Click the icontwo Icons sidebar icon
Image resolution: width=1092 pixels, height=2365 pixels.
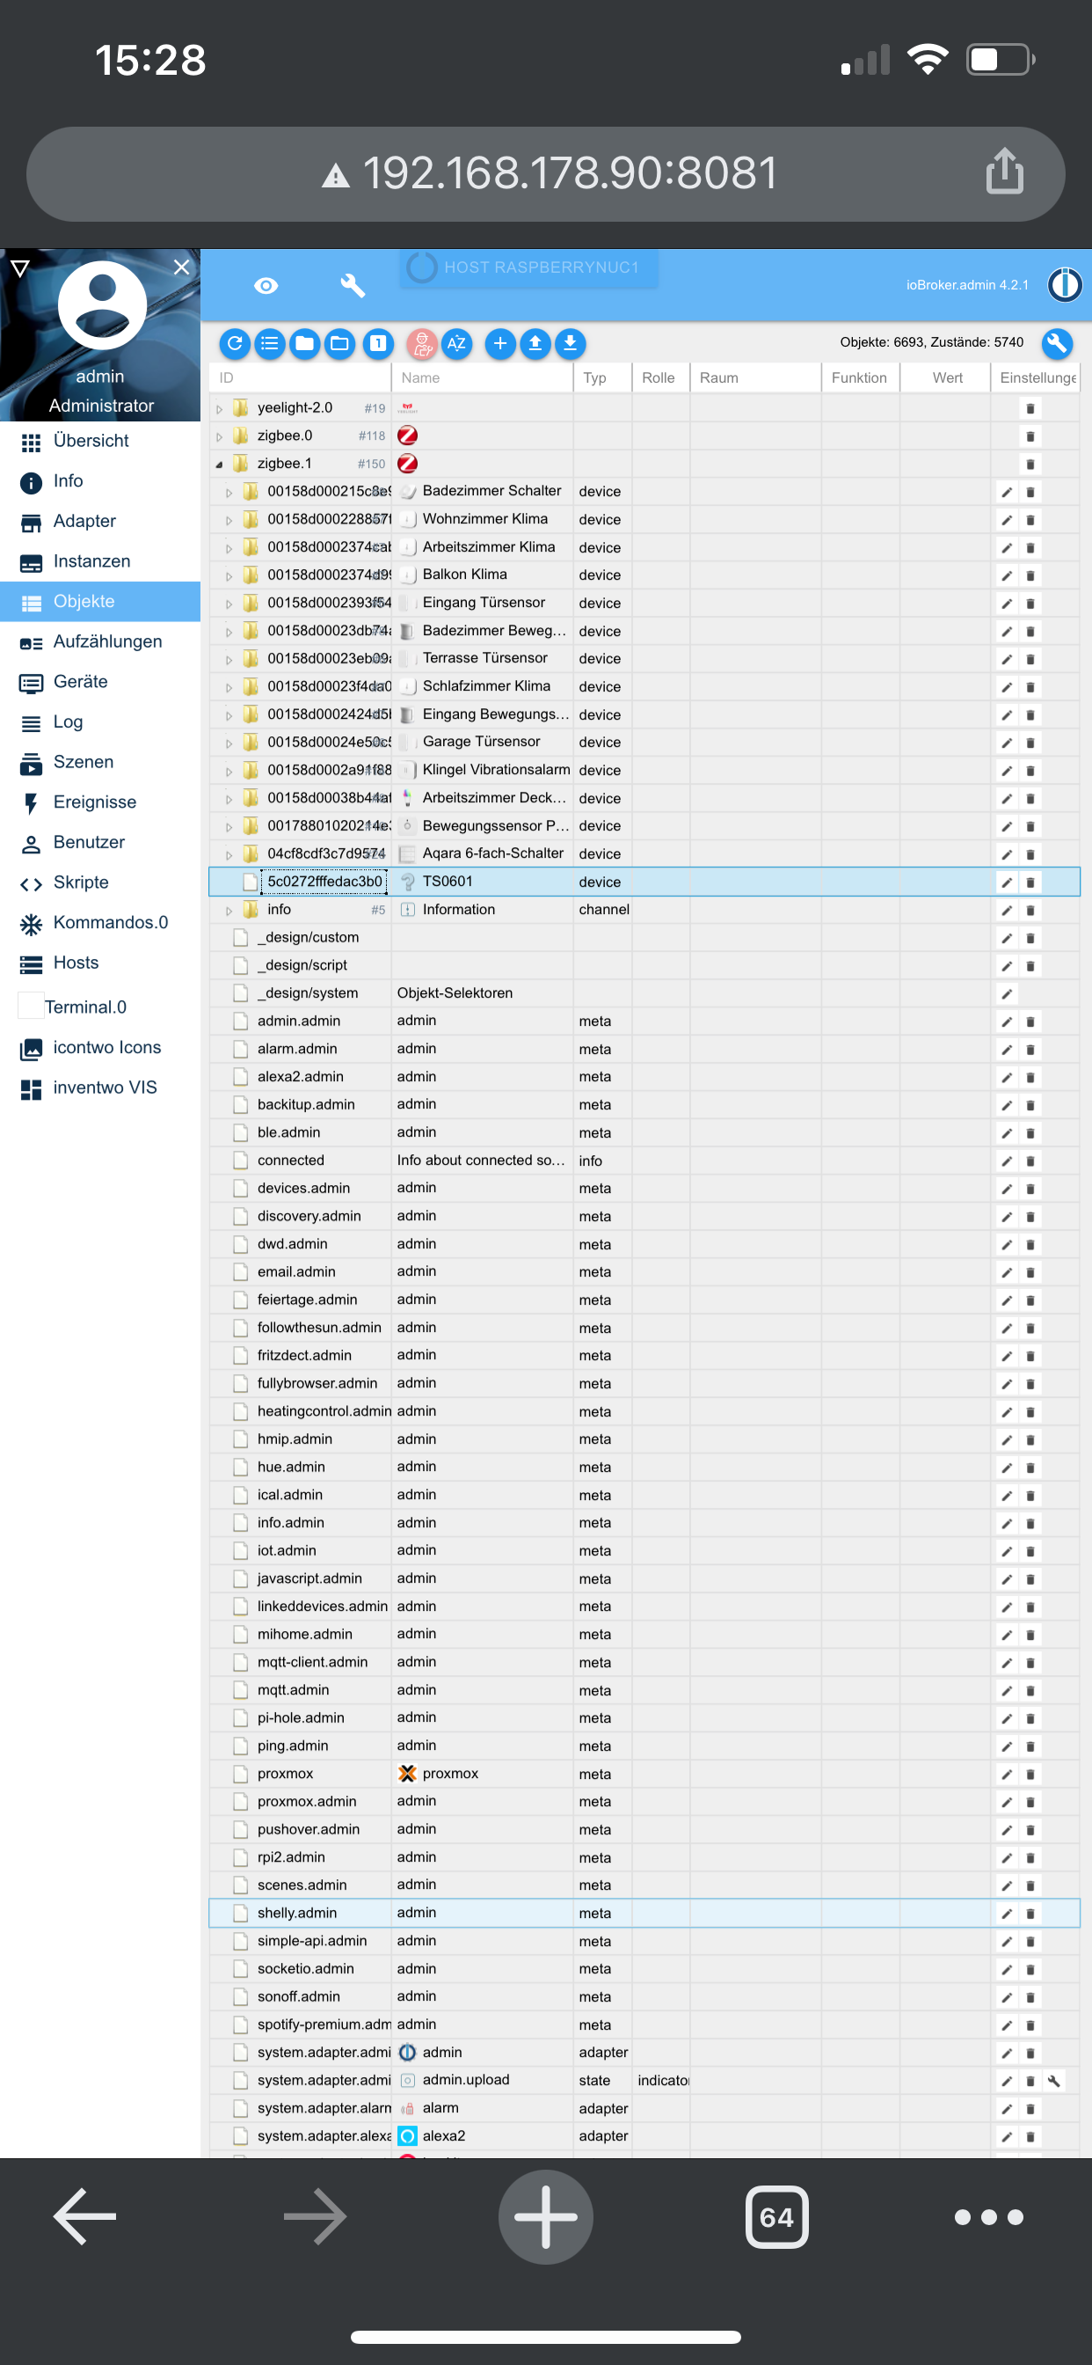(31, 1049)
